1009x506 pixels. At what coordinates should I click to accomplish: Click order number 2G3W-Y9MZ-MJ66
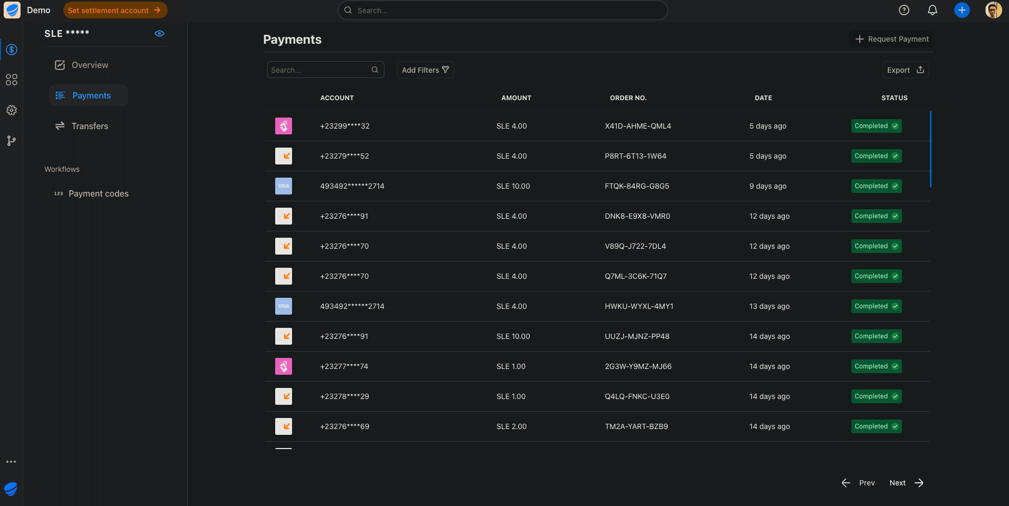pyautogui.click(x=638, y=366)
